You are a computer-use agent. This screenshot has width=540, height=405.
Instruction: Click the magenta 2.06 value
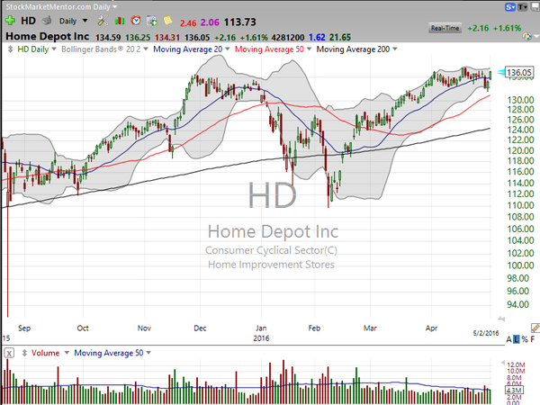pos(210,22)
